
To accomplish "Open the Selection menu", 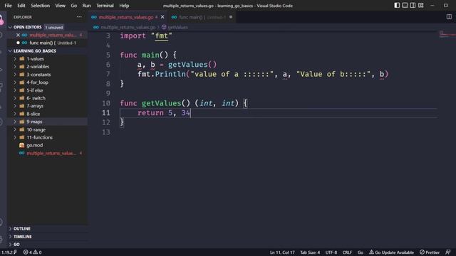I will pyautogui.click(x=40, y=6).
